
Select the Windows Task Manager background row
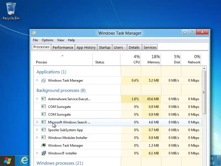click(118, 146)
